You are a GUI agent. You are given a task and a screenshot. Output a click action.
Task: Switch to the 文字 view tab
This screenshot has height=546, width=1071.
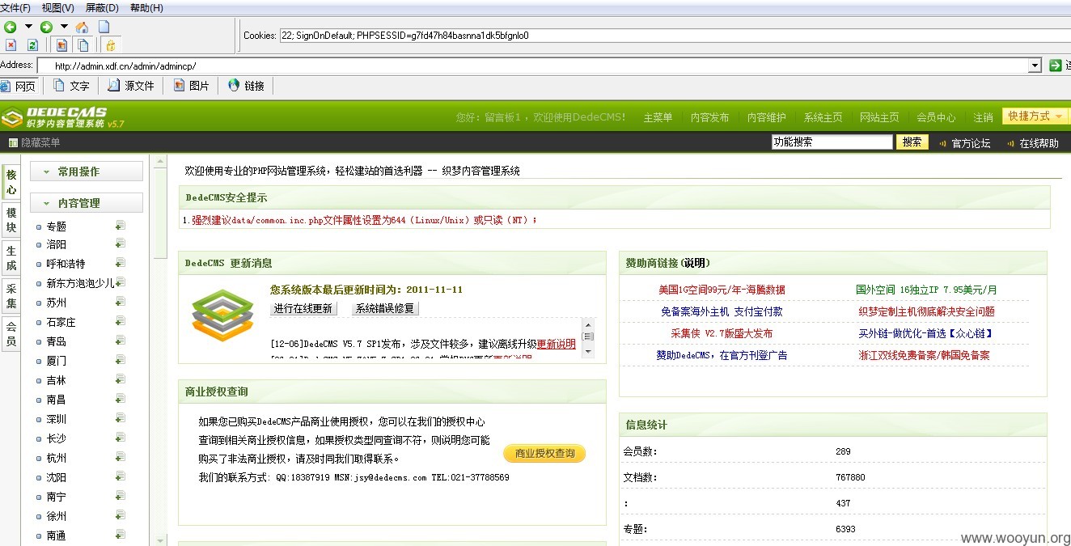coord(71,86)
